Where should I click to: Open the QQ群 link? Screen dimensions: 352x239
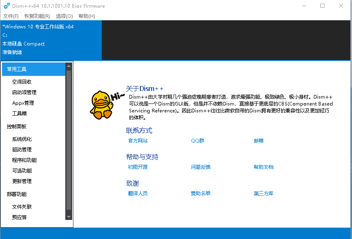click(x=197, y=141)
